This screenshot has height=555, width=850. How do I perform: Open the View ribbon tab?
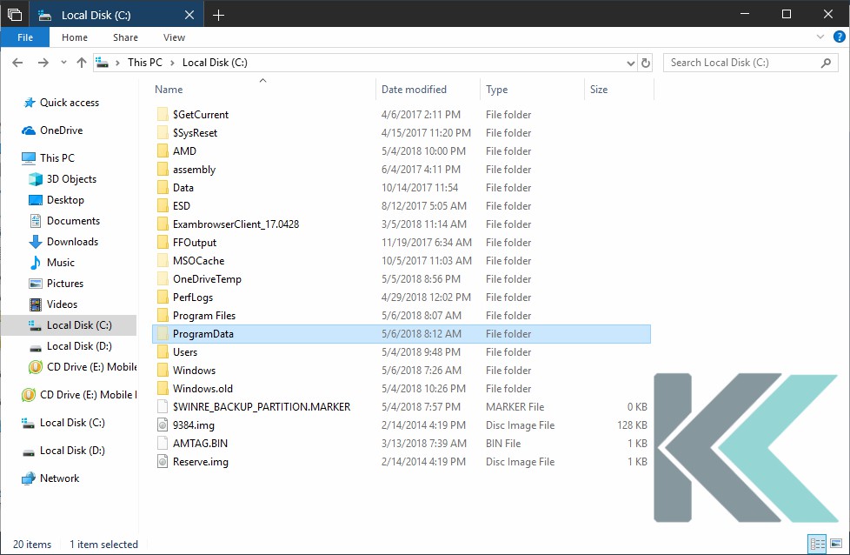[x=174, y=37]
